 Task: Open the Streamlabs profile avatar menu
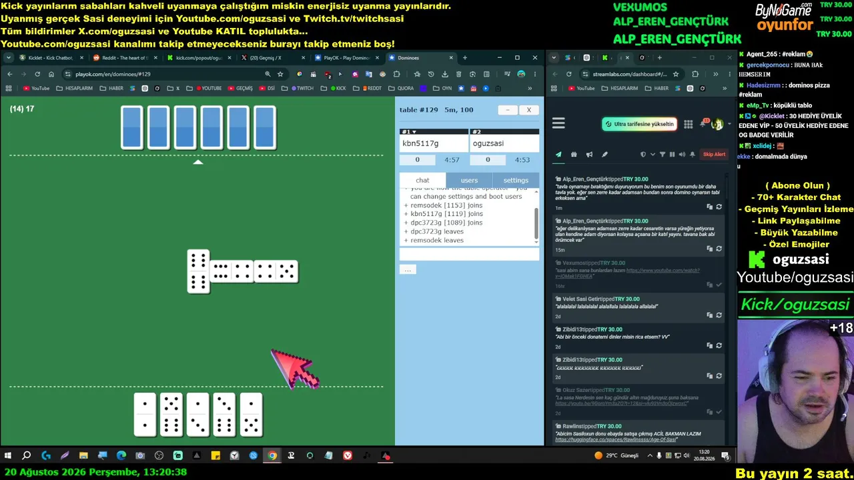tap(717, 124)
